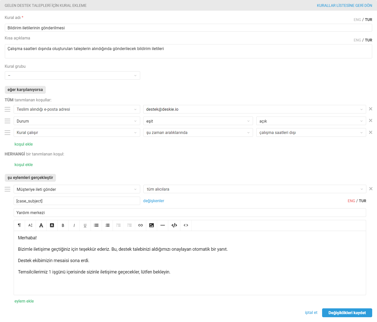Insert horizontal line in editor
Image resolution: width=377 pixels, height=322 pixels.
click(163, 225)
